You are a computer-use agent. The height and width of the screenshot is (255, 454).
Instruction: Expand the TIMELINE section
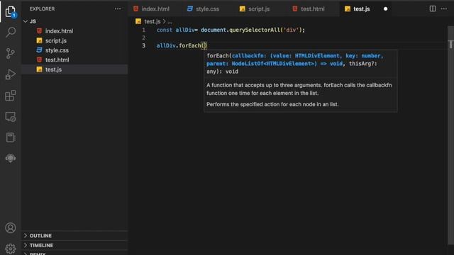pyautogui.click(x=74, y=245)
